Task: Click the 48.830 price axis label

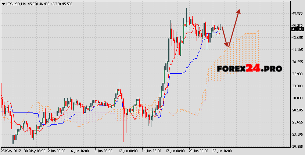Action: tap(297, 13)
